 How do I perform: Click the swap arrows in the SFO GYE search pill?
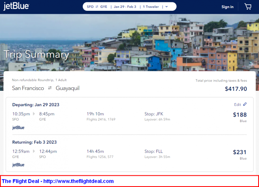tap(97, 7)
